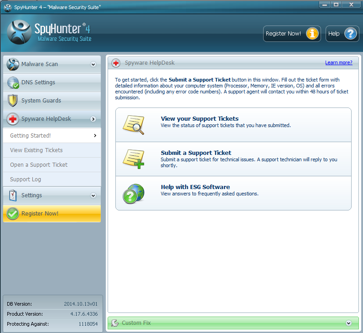Click the Spyware HelpDesk red cross icon
The width and height of the screenshot is (363, 333).
[13, 119]
